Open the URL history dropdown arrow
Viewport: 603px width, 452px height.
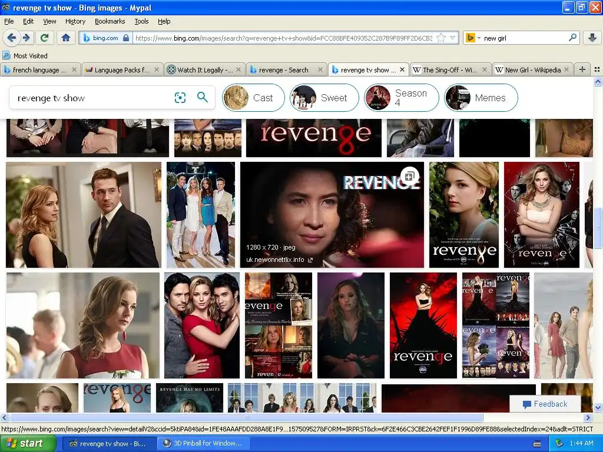point(453,38)
